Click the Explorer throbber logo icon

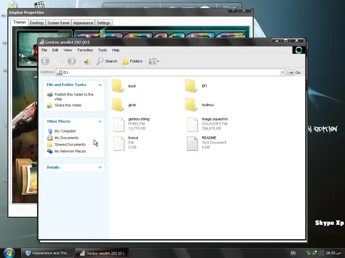(x=299, y=50)
